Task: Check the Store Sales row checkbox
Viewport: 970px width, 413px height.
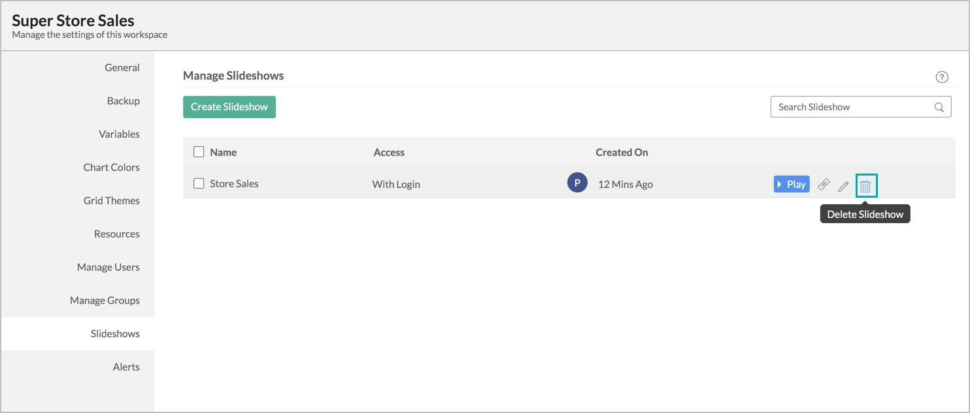Action: click(x=199, y=183)
